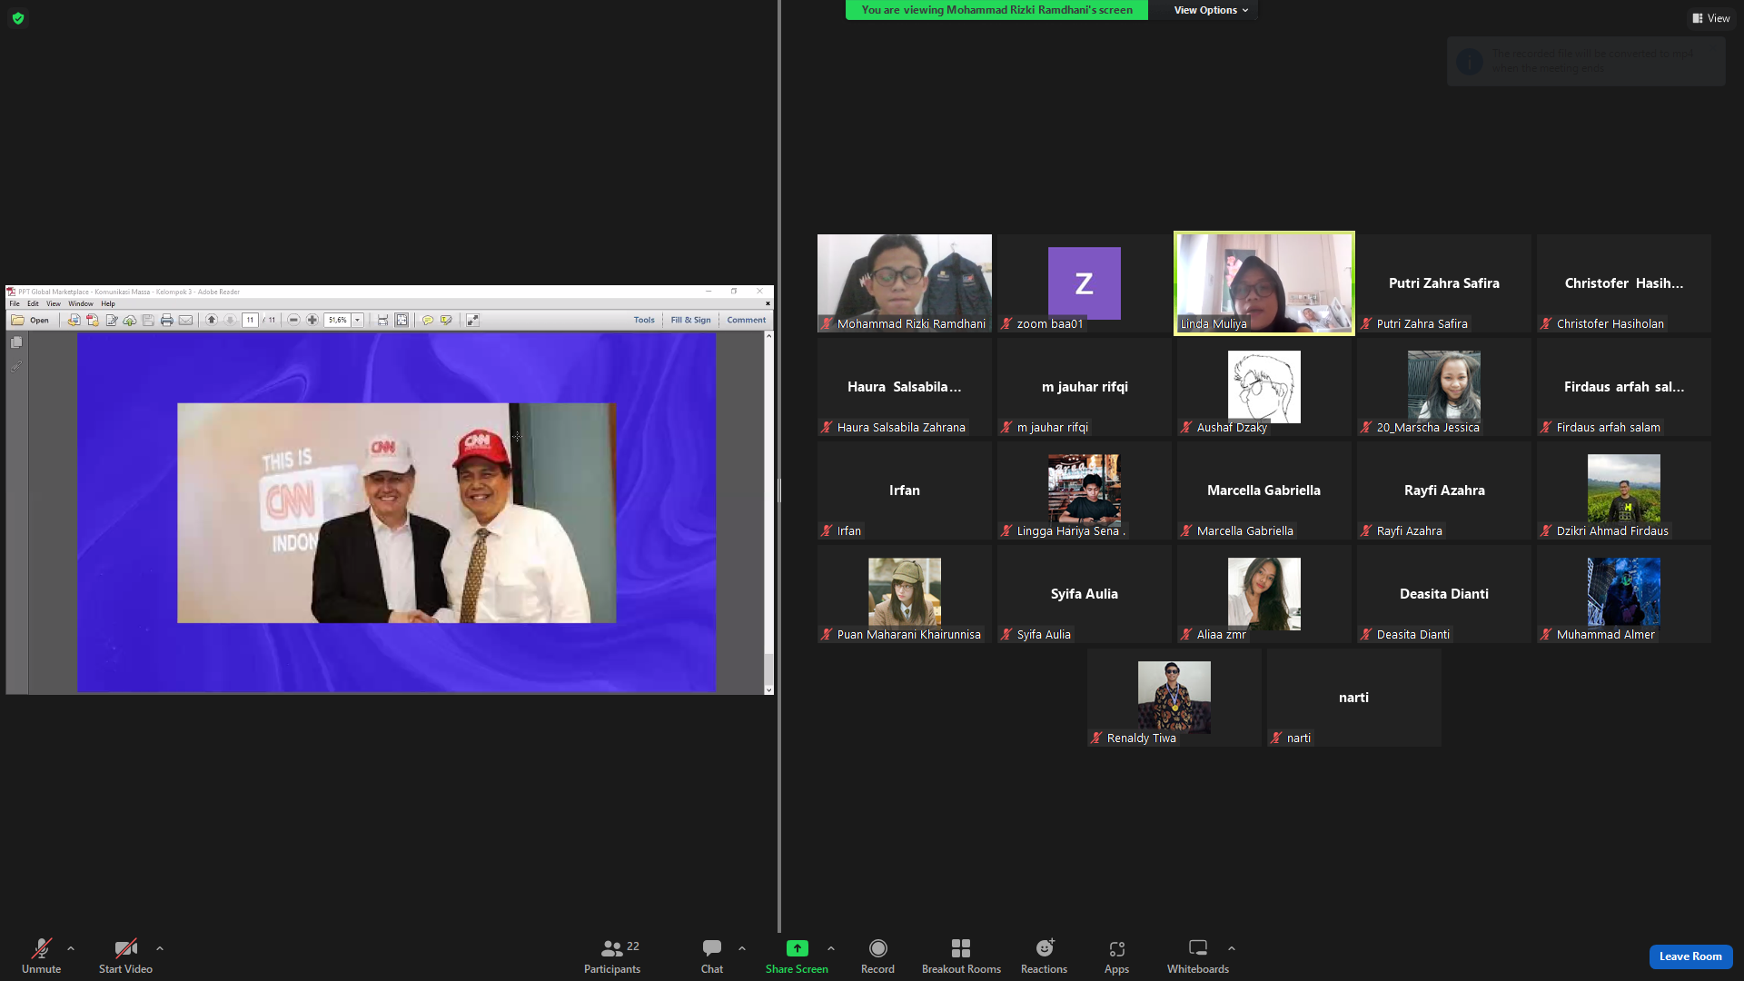Expand video options arrow next to Start Video
The height and width of the screenshot is (981, 1744).
(160, 948)
